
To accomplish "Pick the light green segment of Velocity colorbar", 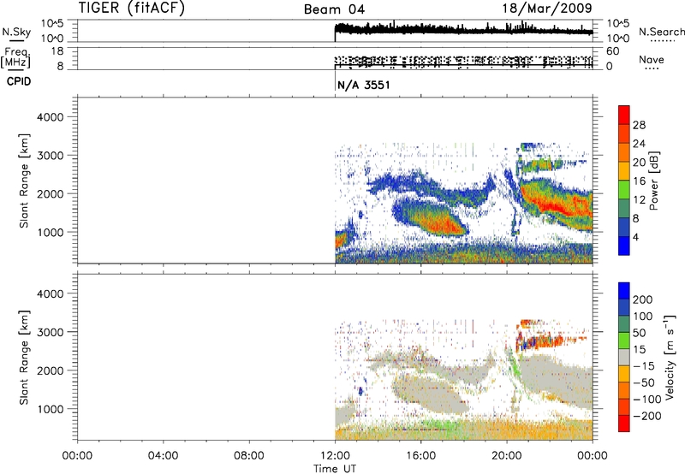I will point(624,341).
